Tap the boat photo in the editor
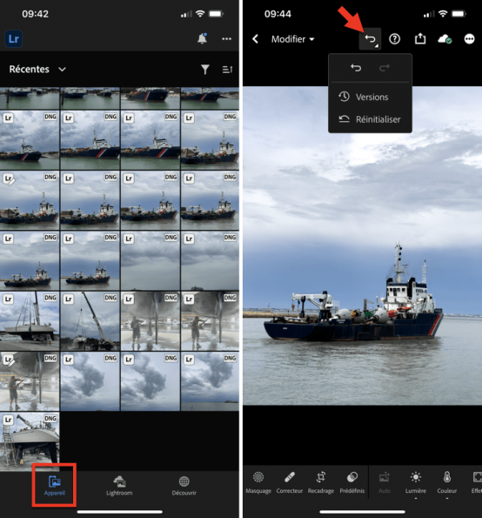The width and height of the screenshot is (482, 518). 363,246
